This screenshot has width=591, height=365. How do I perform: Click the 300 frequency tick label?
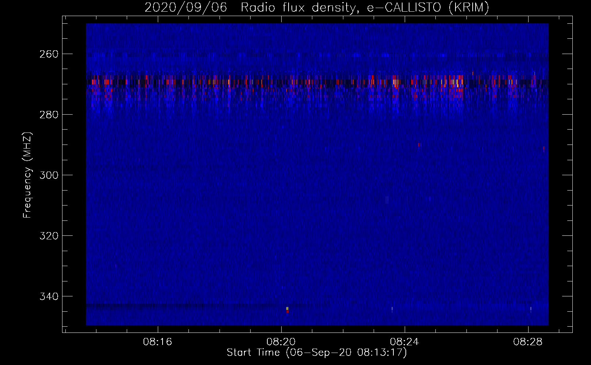(49, 175)
